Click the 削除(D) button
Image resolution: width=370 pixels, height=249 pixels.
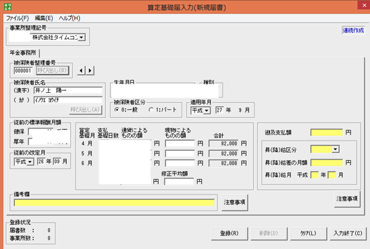pos(269,234)
